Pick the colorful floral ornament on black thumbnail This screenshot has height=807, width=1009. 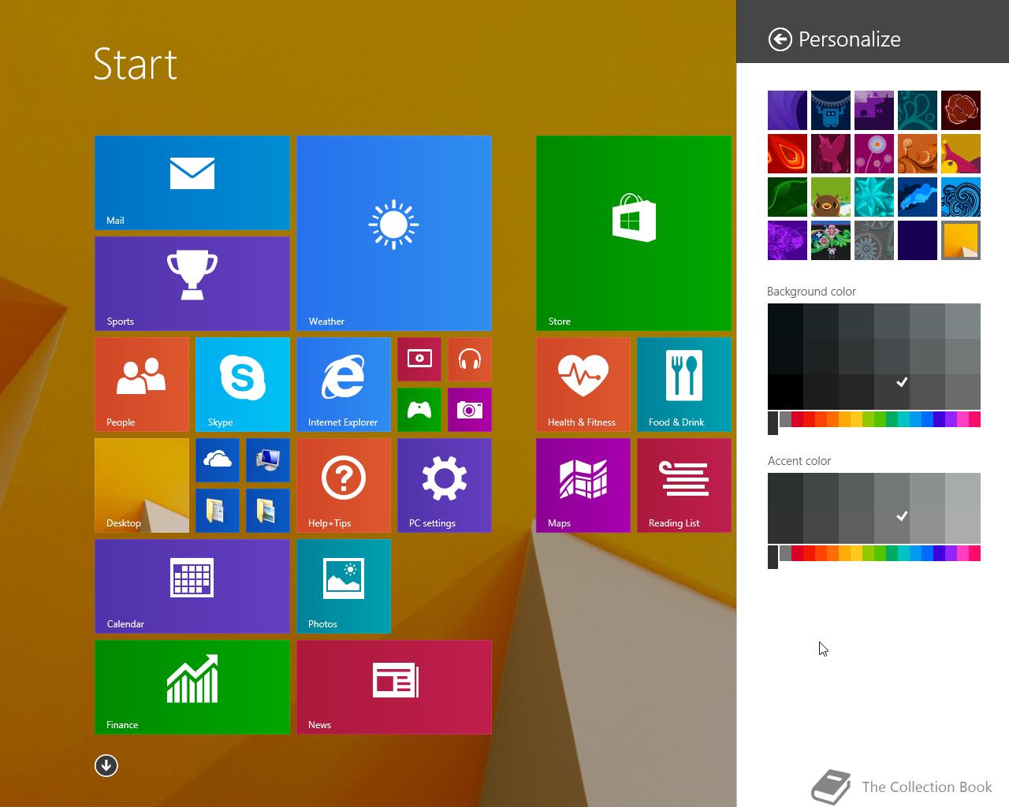pyautogui.click(x=831, y=240)
